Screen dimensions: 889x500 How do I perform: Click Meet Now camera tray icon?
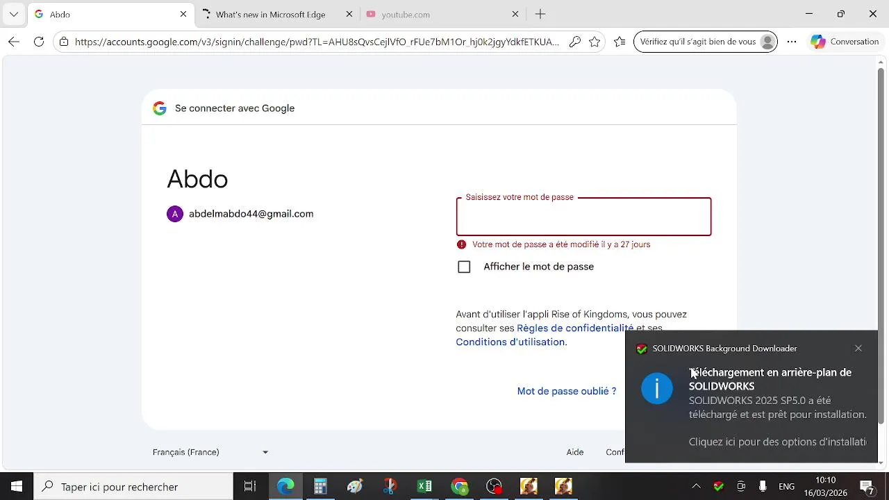(x=741, y=487)
